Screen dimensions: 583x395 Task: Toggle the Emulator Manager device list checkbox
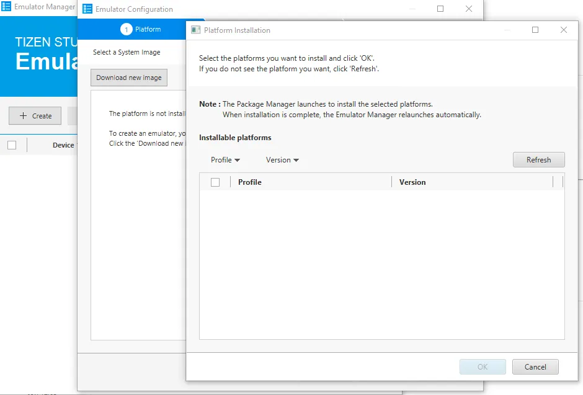pos(12,145)
